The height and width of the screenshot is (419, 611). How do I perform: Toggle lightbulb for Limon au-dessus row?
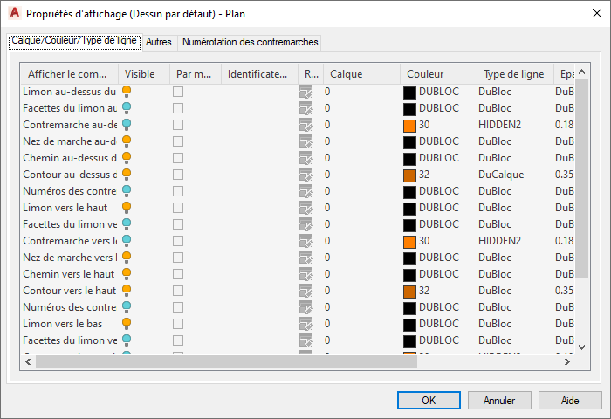[x=127, y=91]
